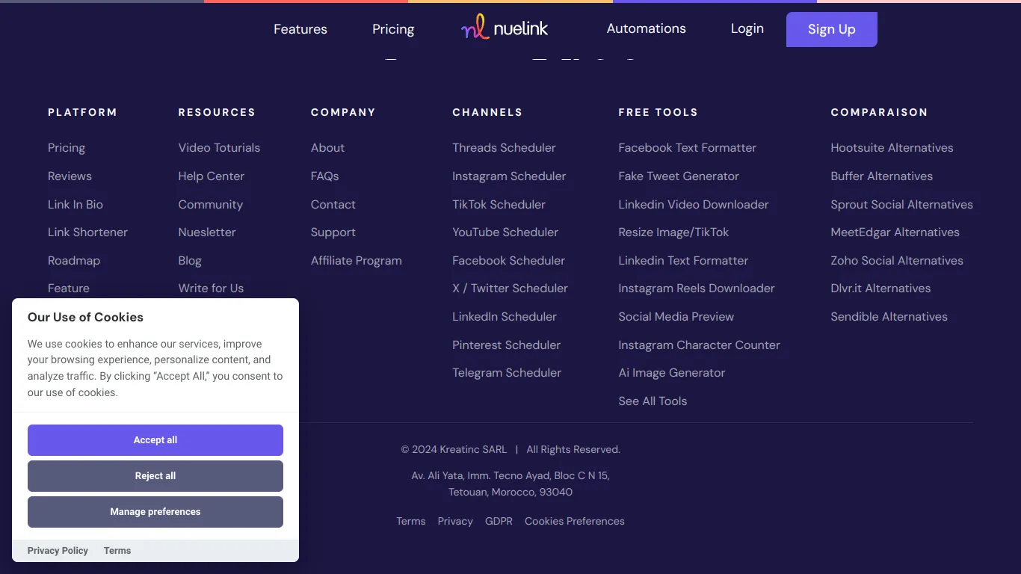Open TikTok Scheduler link
This screenshot has height=574, width=1021.
click(x=499, y=205)
